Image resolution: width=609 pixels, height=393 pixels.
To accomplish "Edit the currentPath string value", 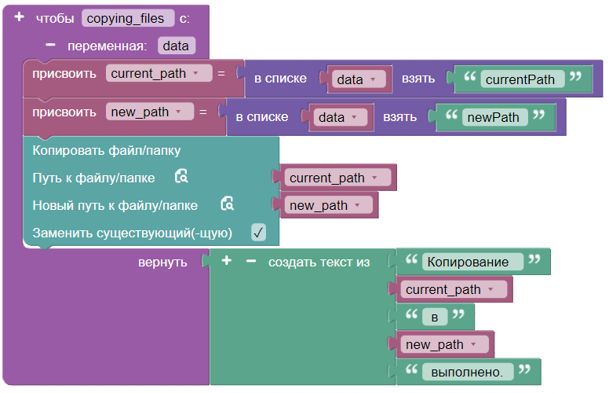I will click(x=523, y=79).
